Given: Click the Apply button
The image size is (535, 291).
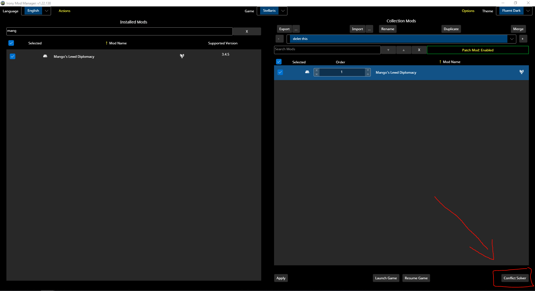Looking at the screenshot, I should [x=281, y=278].
